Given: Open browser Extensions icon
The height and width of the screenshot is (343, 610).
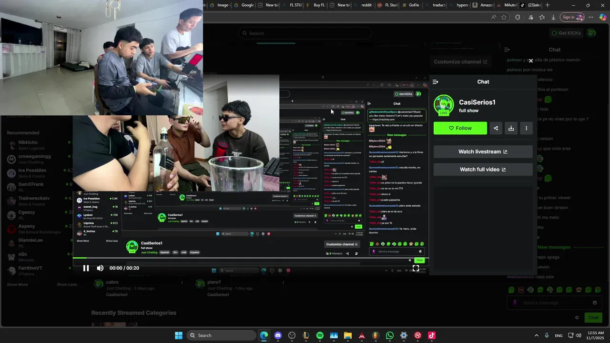Looking at the screenshot, I should point(518,17).
